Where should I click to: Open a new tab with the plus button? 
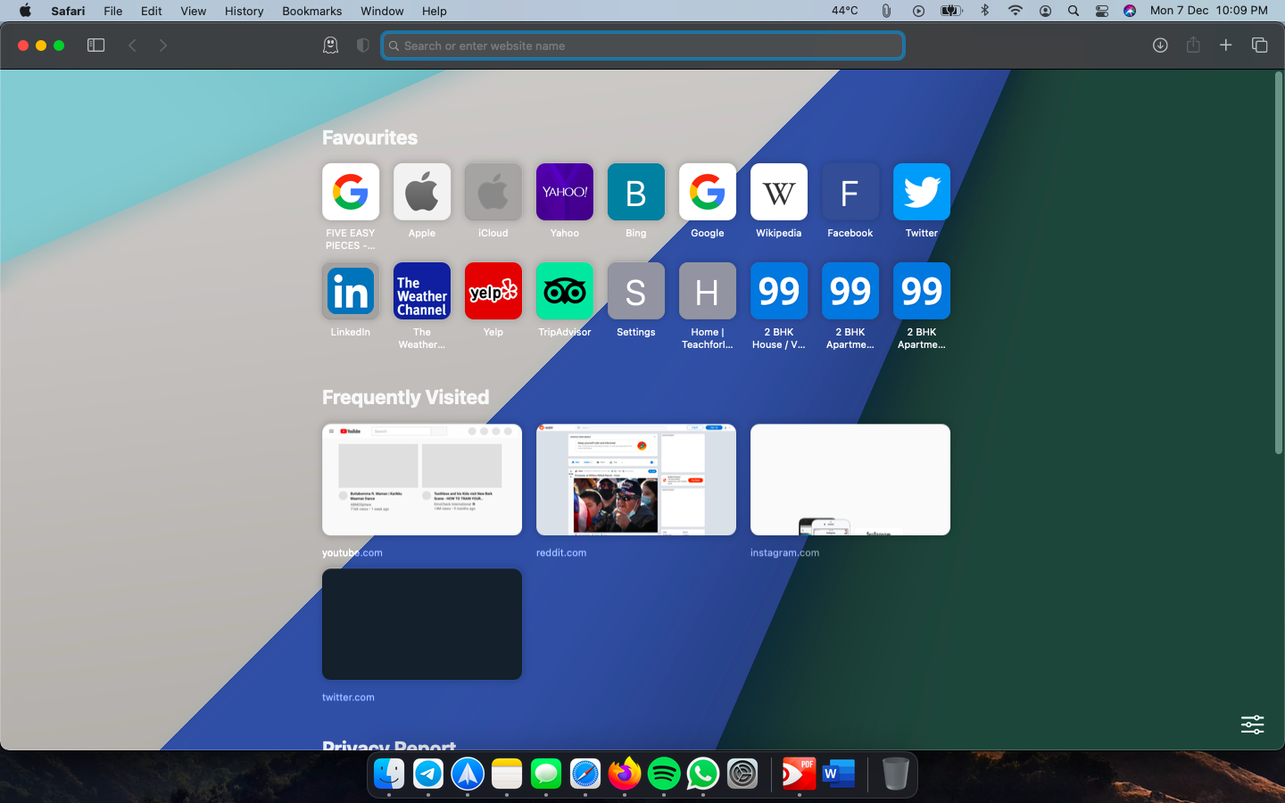[1226, 45]
